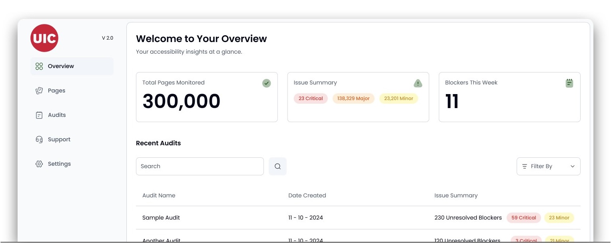Open the Settings menu item
The width and height of the screenshot is (611, 243).
click(x=72, y=164)
